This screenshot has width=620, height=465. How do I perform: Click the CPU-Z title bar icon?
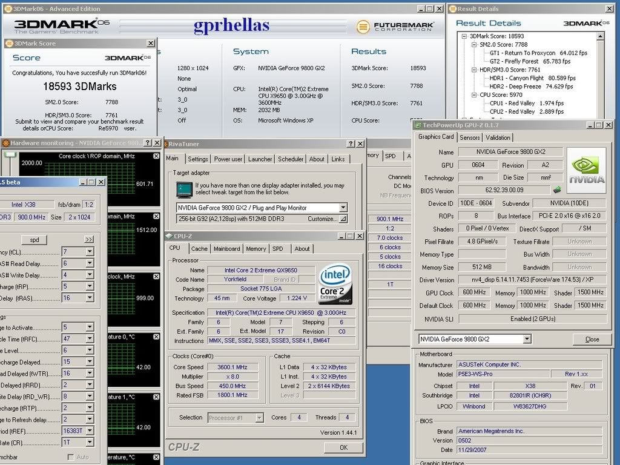pos(169,236)
